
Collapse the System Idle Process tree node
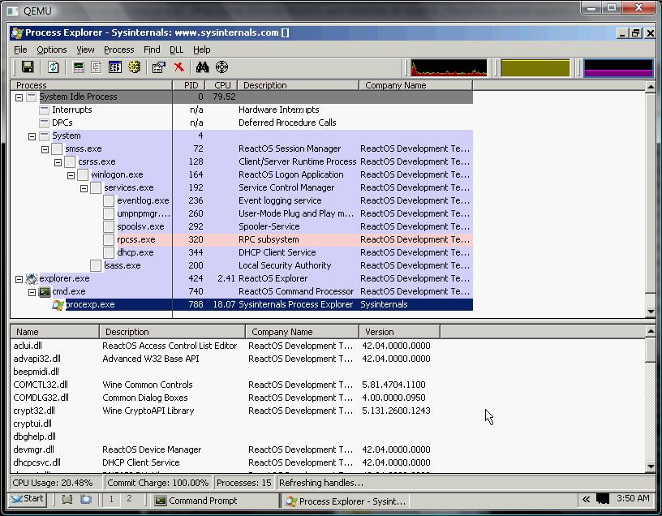coord(19,97)
